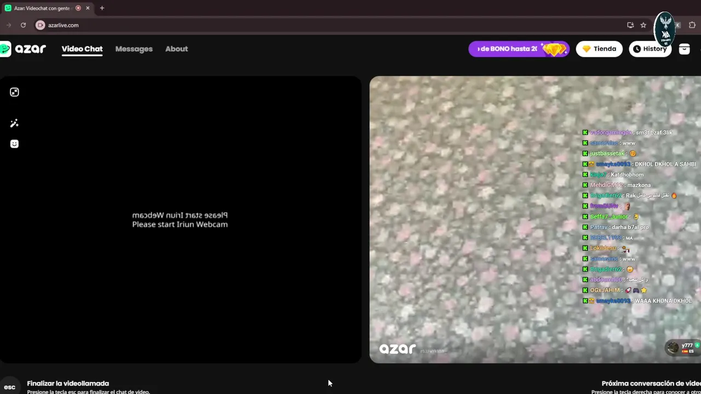The image size is (701, 394).
Task: Open the y777 partner profile badge
Action: pyautogui.click(x=682, y=347)
